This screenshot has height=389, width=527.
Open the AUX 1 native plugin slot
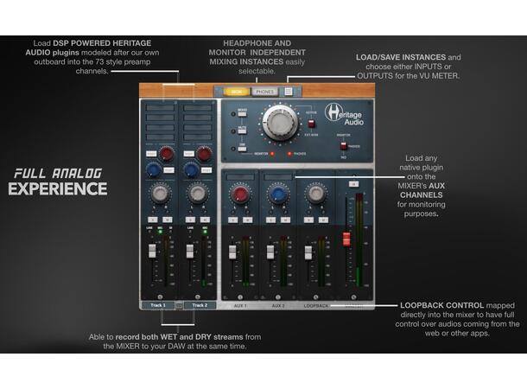(240, 177)
